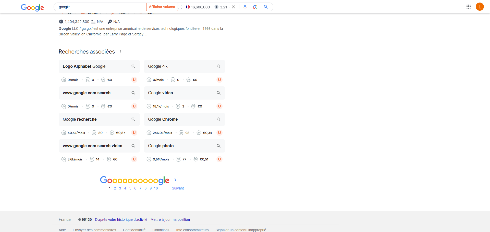
Task: Click the Suivant next page link
Action: tap(178, 188)
